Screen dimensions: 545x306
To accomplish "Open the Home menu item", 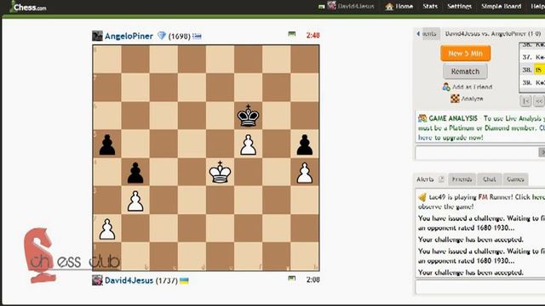I will coord(404,6).
